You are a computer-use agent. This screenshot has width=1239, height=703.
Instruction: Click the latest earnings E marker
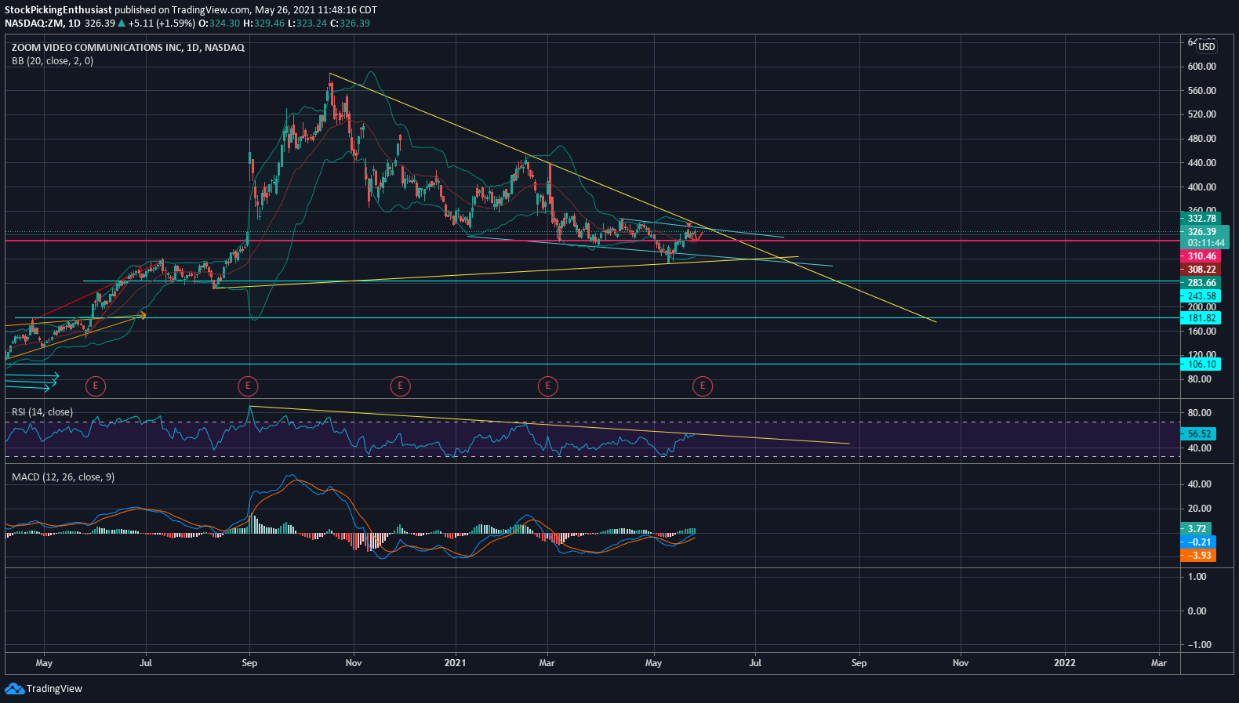(703, 386)
